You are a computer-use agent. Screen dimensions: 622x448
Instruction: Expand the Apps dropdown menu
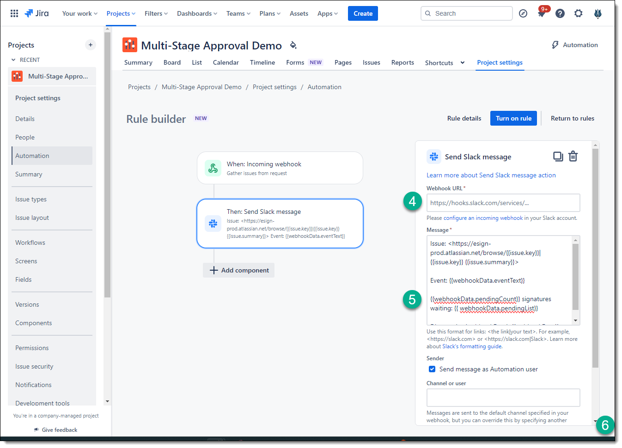[x=327, y=13]
